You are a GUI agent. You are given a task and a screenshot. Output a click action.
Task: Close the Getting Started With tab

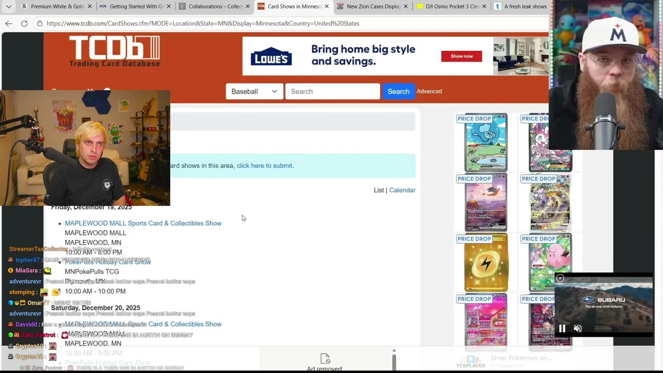[x=168, y=7]
